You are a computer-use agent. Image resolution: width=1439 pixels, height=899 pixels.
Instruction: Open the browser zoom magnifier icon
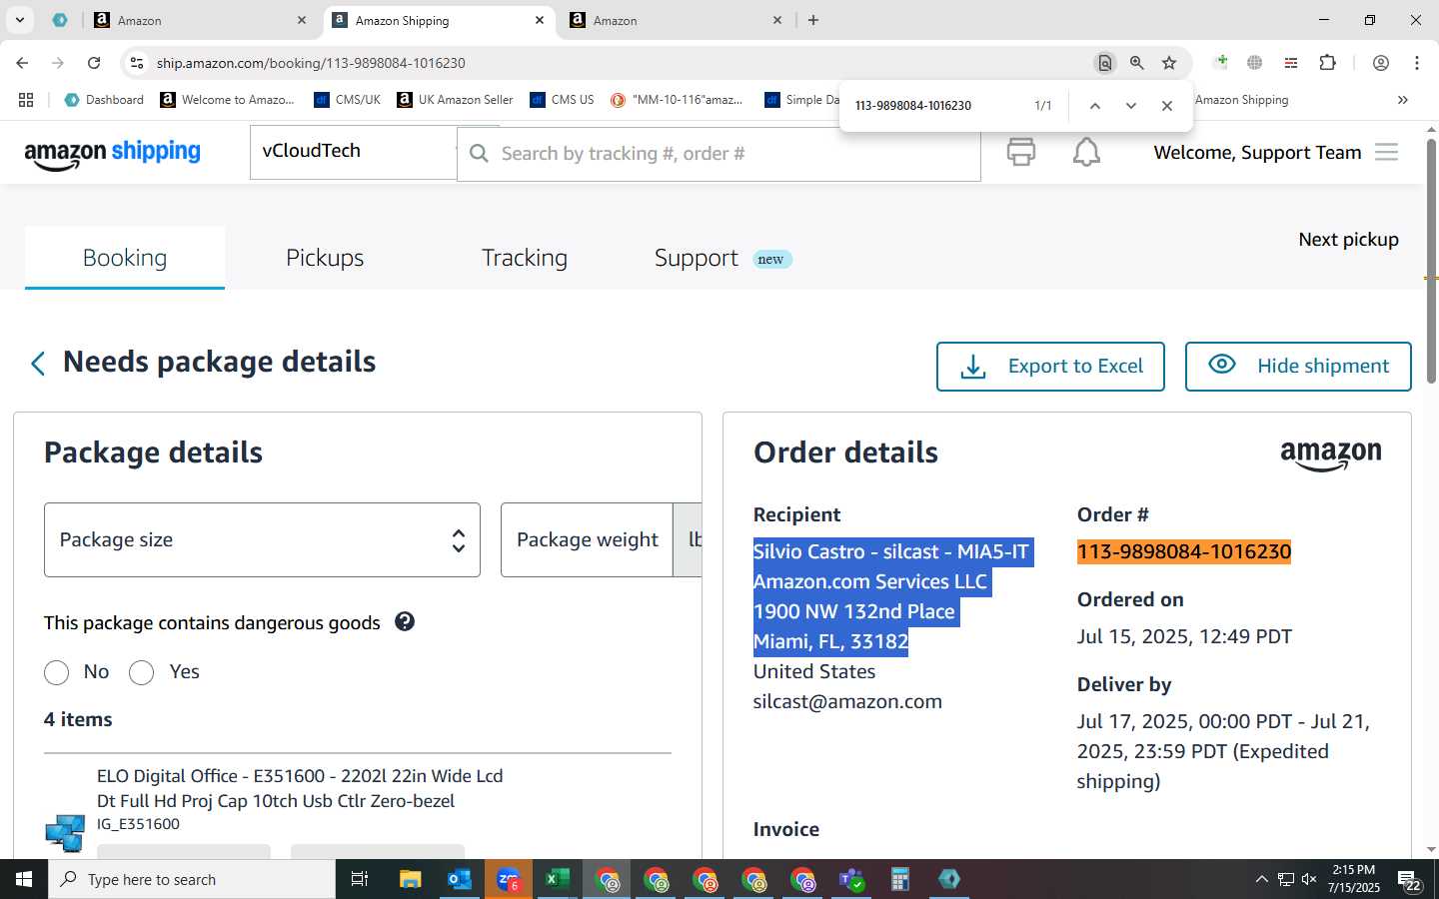[1137, 63]
